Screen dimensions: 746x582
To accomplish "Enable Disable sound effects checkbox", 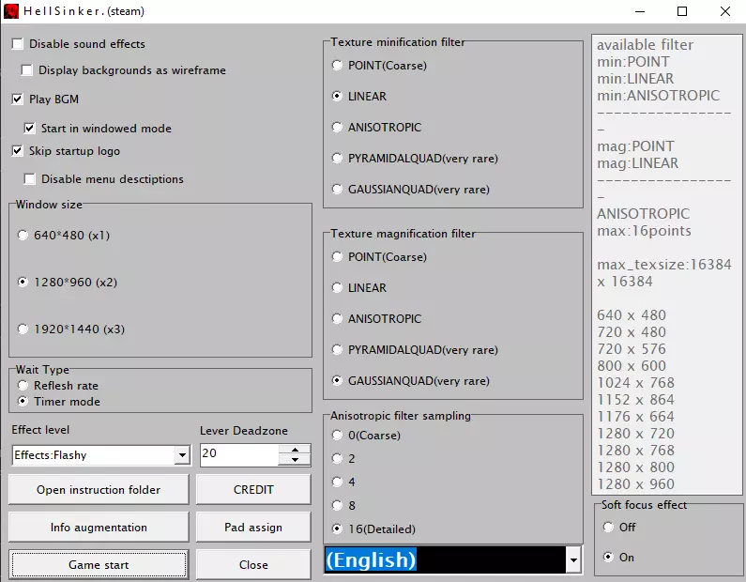I will 17,44.
